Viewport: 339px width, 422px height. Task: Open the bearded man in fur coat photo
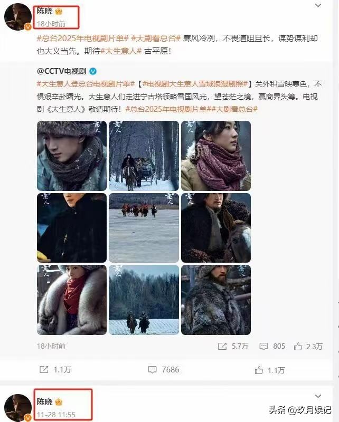click(216, 300)
